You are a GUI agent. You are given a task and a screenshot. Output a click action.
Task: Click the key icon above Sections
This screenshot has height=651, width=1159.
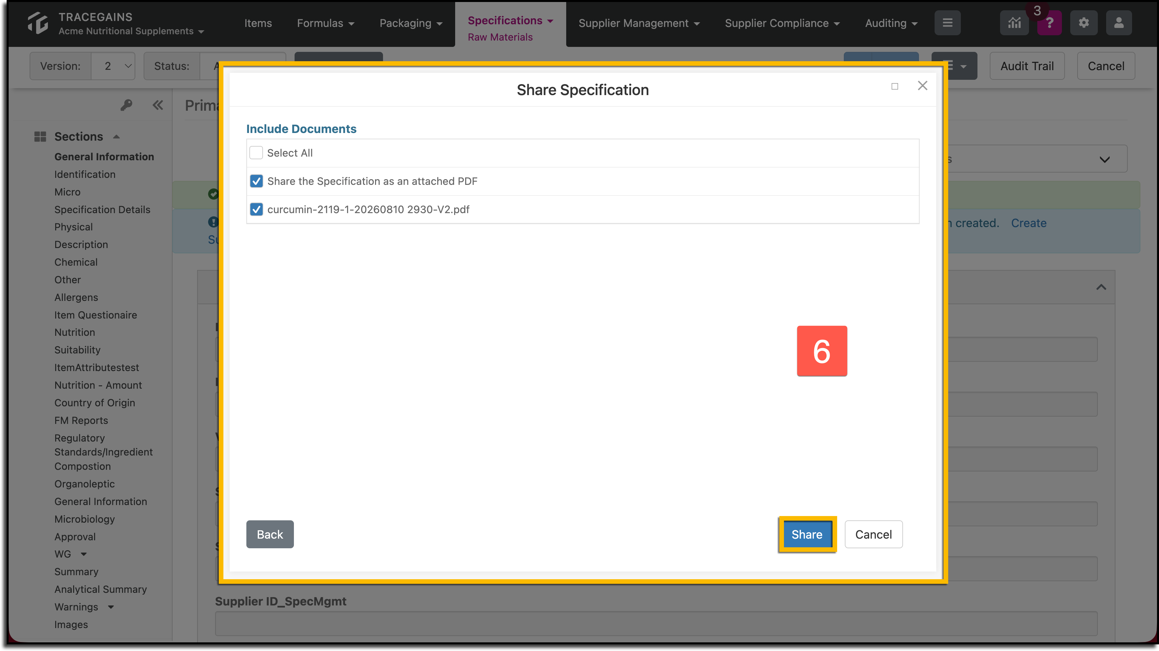(x=126, y=105)
